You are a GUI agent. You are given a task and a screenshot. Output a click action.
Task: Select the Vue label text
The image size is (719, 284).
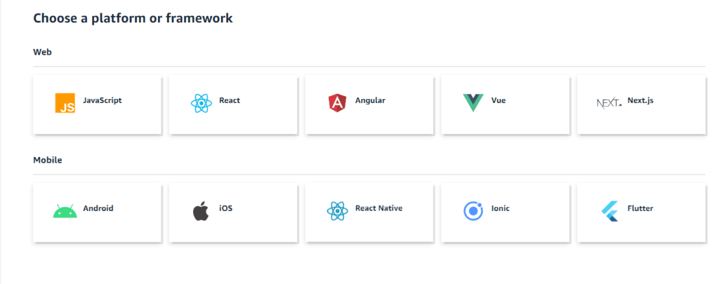pyautogui.click(x=499, y=100)
